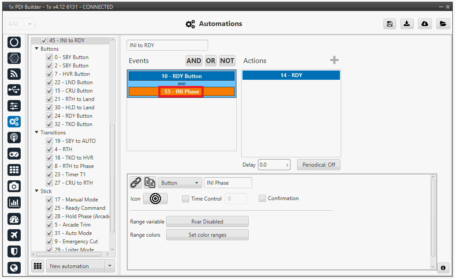Enable the Confirmation checkbox

262,198
